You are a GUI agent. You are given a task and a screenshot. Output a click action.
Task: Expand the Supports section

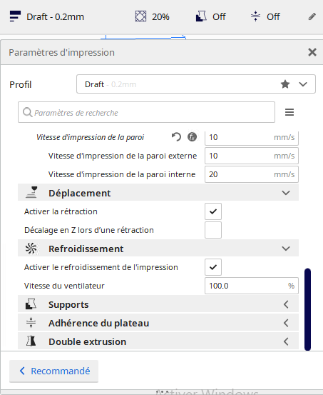pyautogui.click(x=158, y=304)
